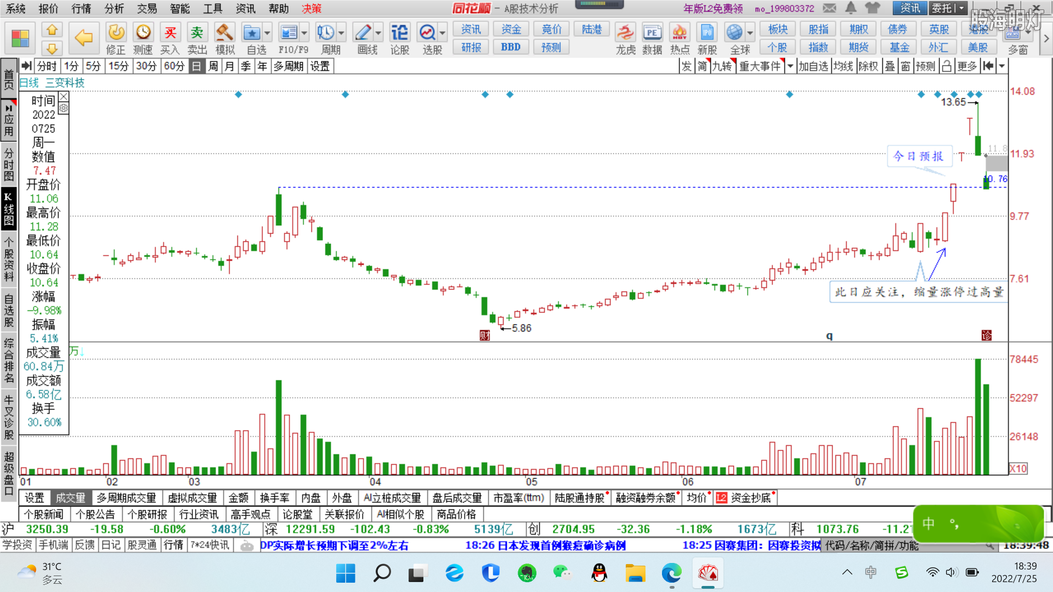Expand the F10/F9 dropdown arrow

point(304,33)
